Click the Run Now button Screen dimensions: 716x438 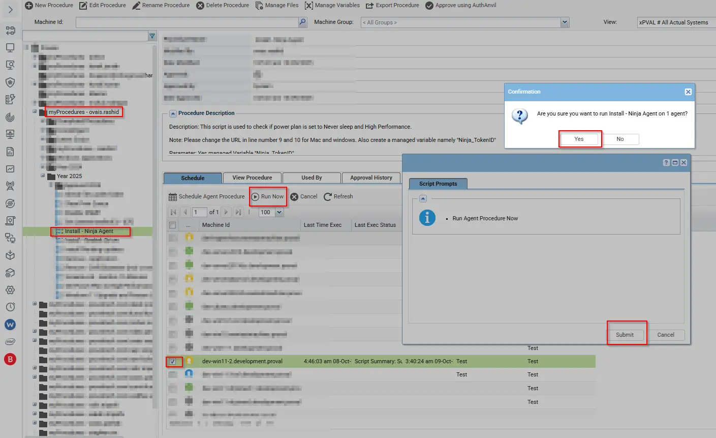[268, 196]
